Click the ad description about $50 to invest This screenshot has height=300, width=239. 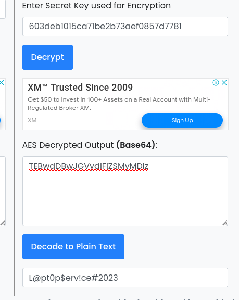tap(119, 104)
